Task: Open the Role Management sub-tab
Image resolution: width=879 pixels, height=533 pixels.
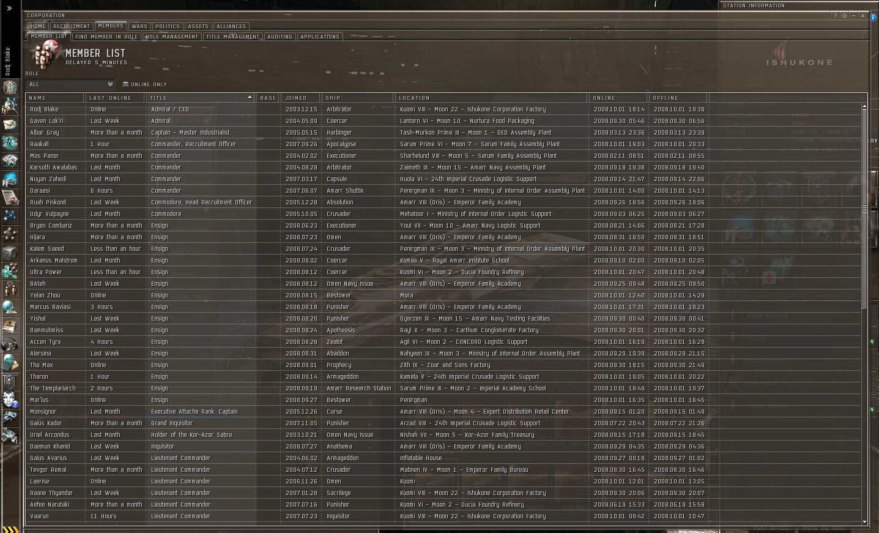Action: pyautogui.click(x=172, y=37)
